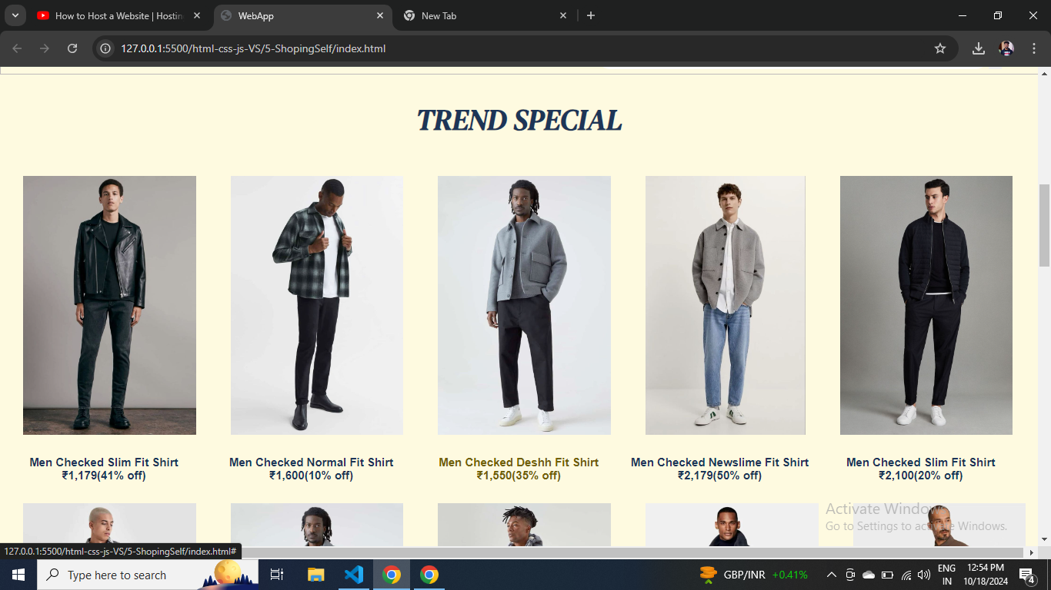The width and height of the screenshot is (1051, 590).
Task: Click the ₹2,100(20% off) price text
Action: click(x=921, y=476)
